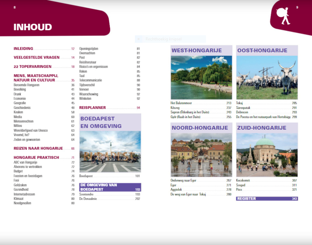Select the 'Budget' entry
The height and width of the screenshot is (245, 312).
pyautogui.click(x=44, y=171)
